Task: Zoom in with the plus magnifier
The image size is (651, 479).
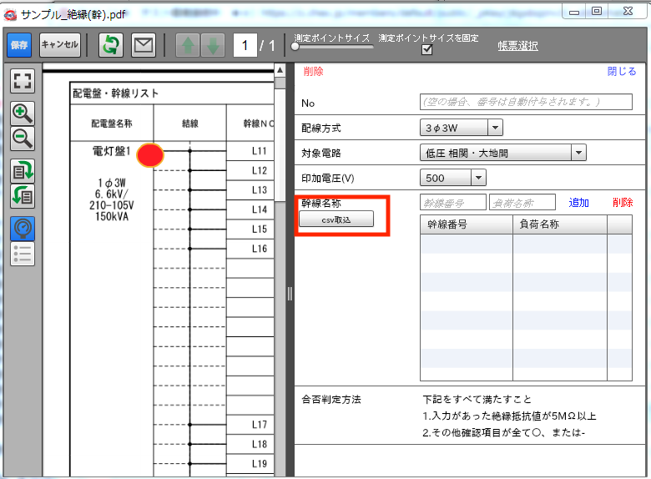Action: 23,113
